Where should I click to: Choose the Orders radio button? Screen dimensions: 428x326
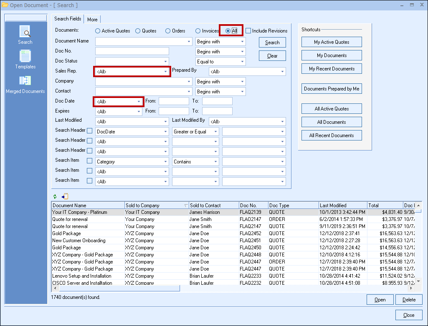click(168, 31)
